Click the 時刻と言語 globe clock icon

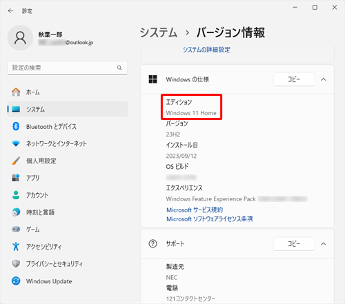click(16, 212)
